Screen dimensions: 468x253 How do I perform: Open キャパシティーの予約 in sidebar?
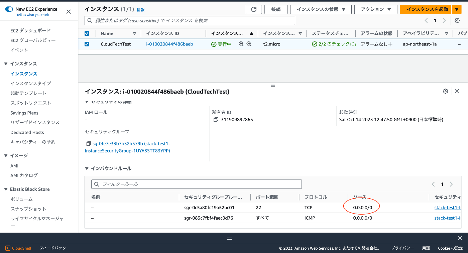pyautogui.click(x=33, y=142)
